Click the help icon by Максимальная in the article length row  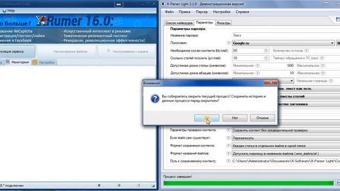pyautogui.click(x=323, y=66)
